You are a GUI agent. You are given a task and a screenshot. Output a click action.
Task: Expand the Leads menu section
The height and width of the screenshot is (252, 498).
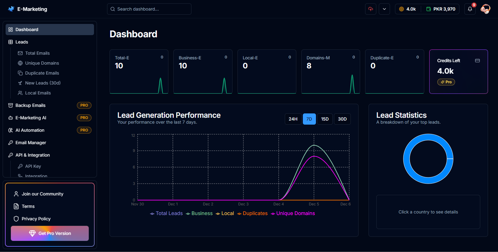click(50, 42)
